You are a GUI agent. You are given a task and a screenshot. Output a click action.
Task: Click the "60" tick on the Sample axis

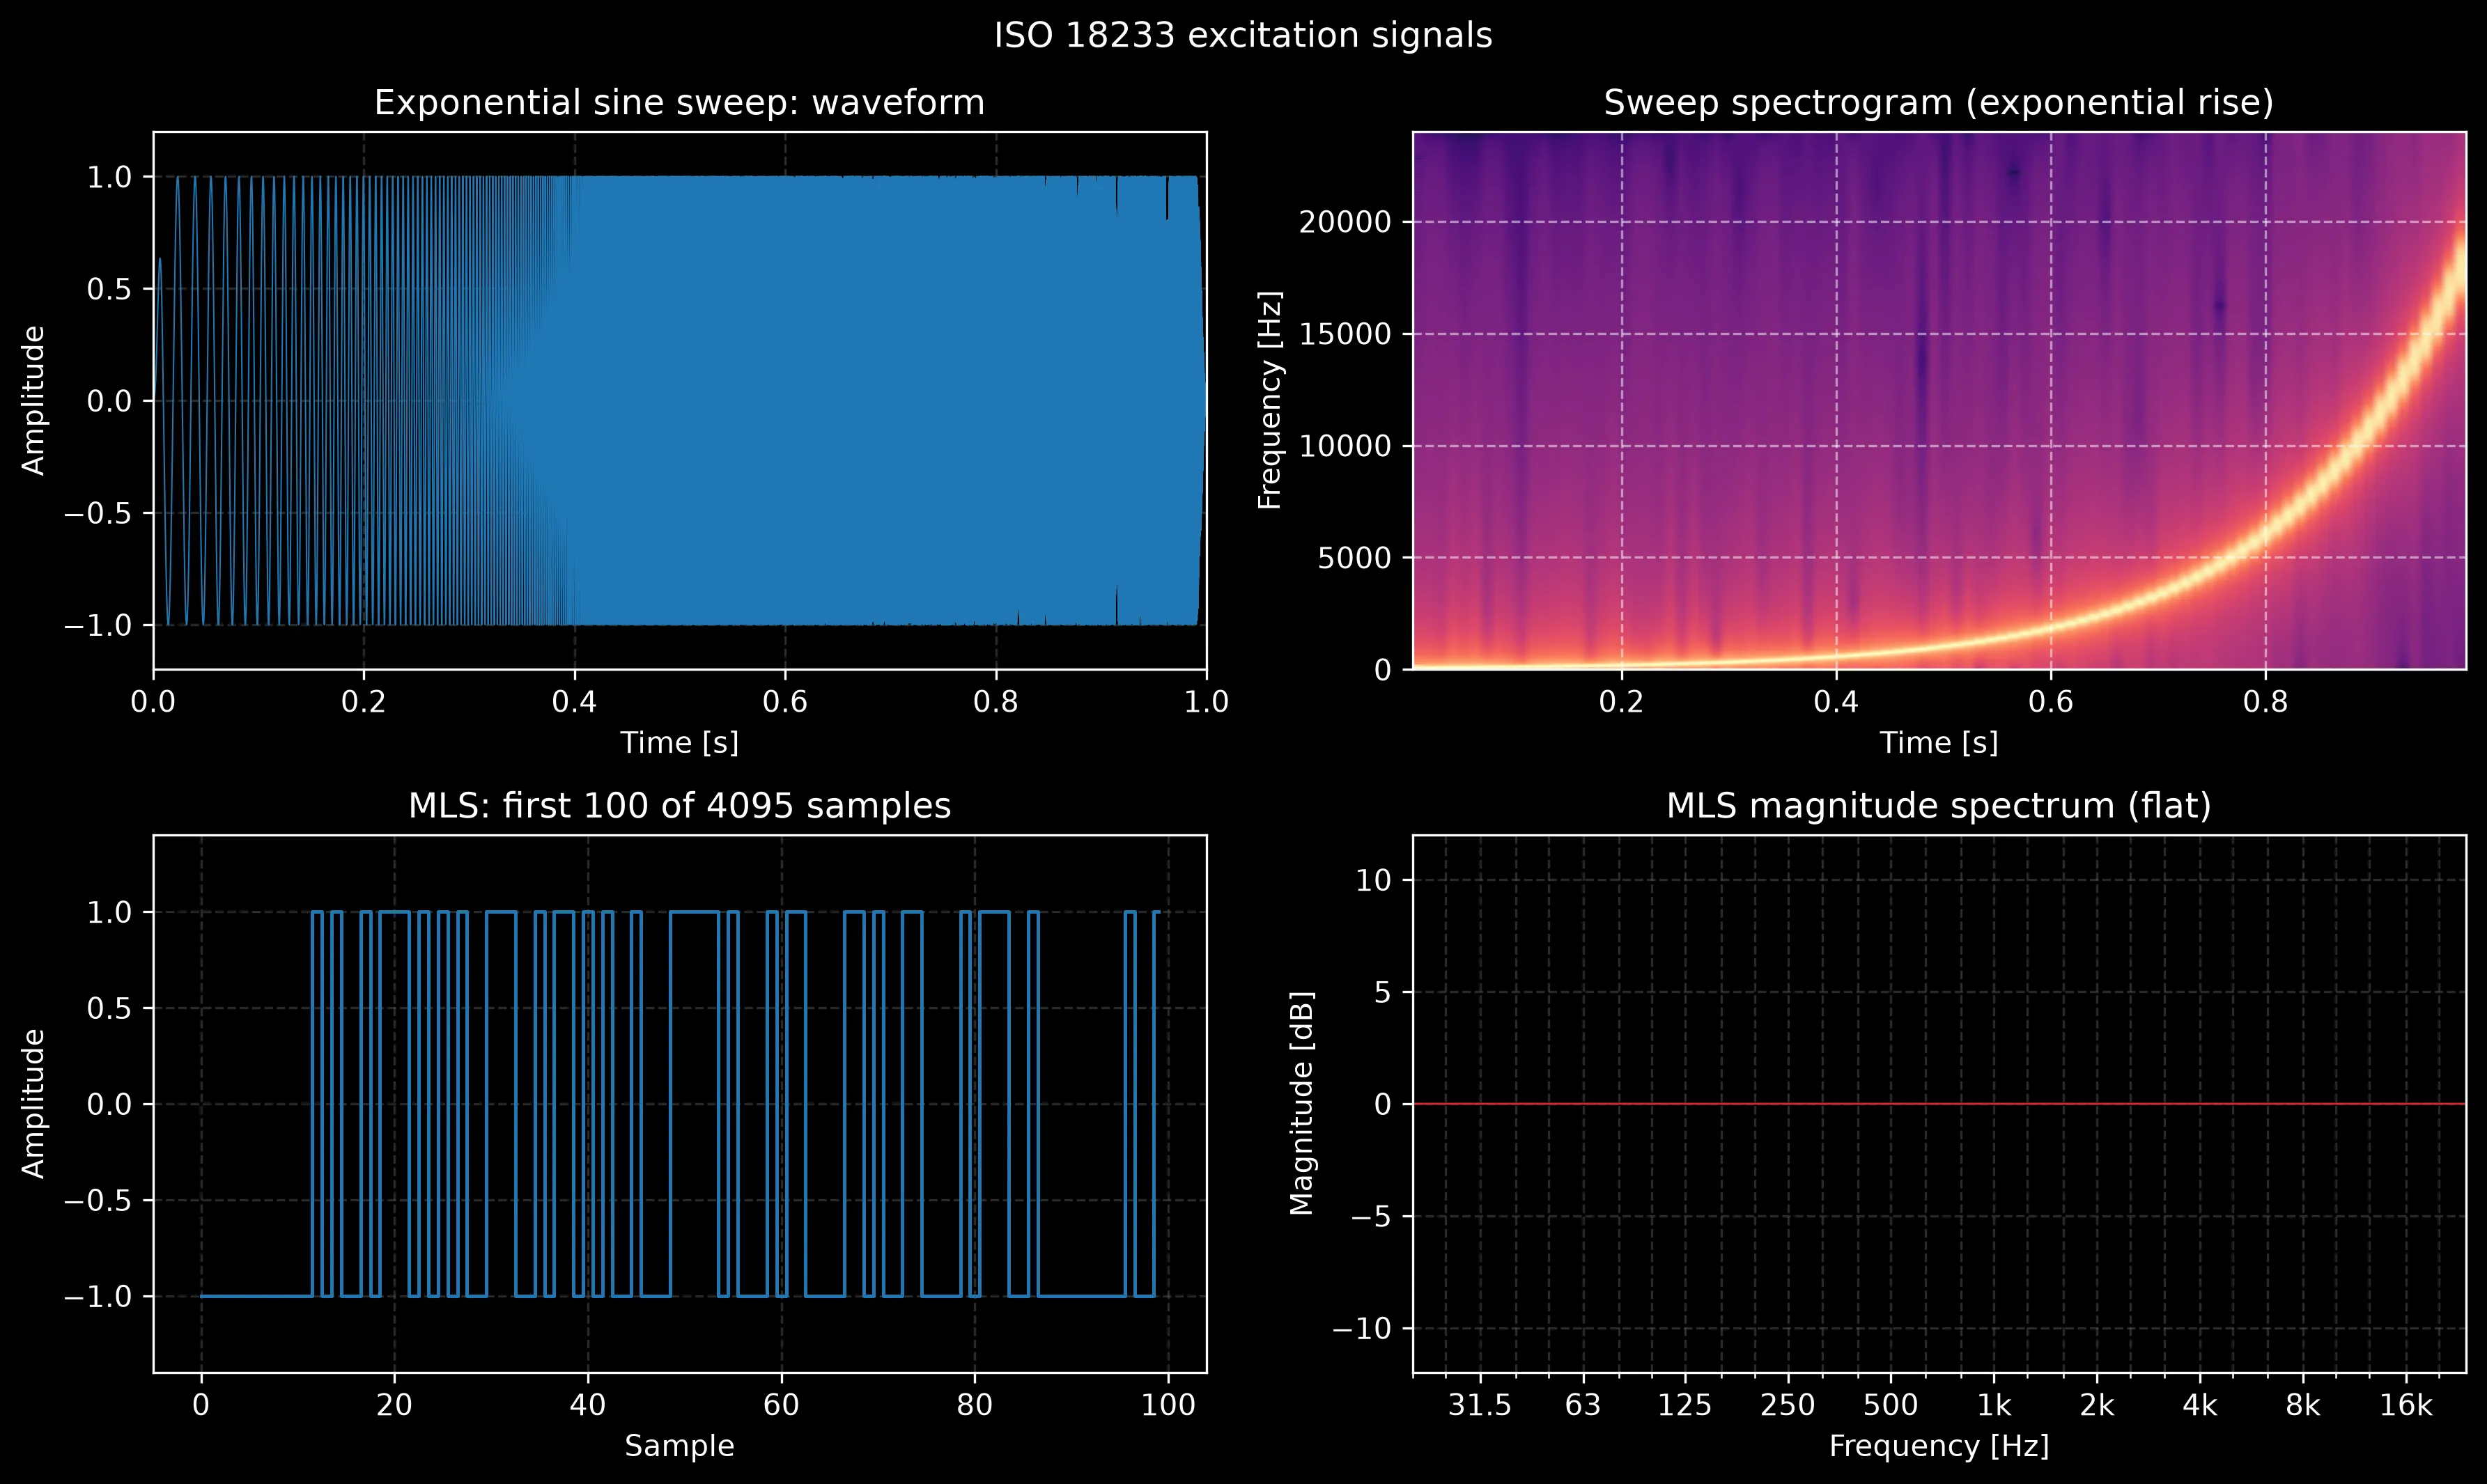782,1406
